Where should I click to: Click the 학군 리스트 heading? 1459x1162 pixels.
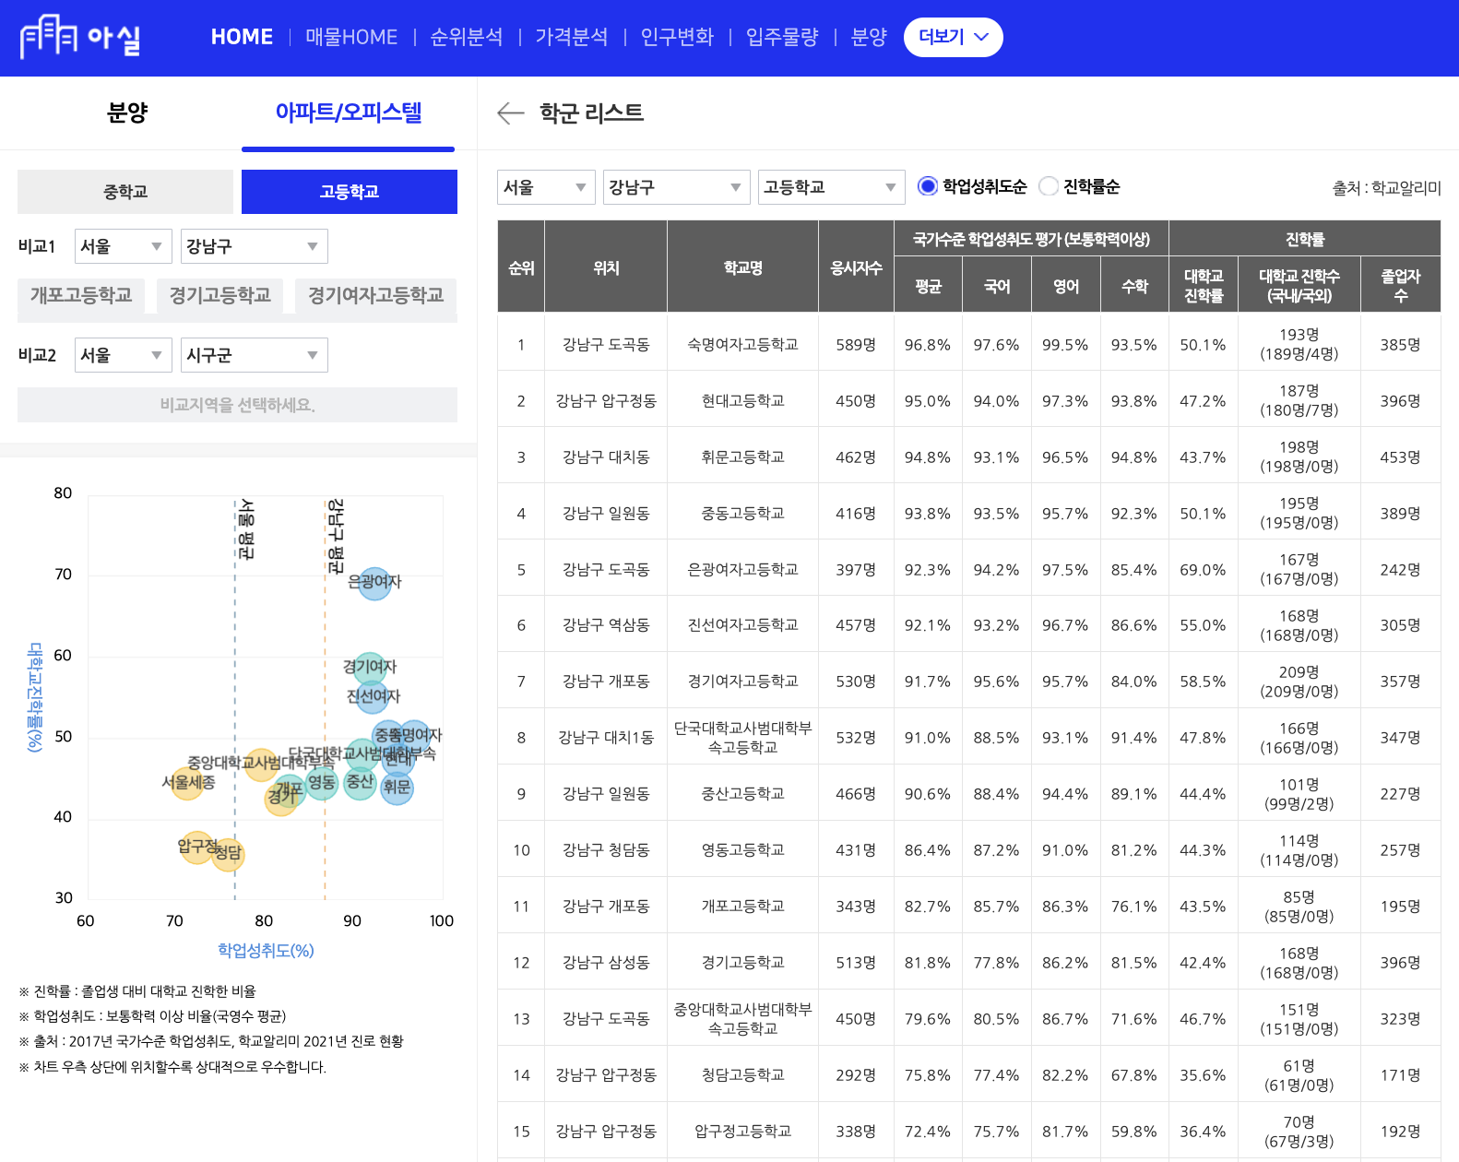(591, 113)
